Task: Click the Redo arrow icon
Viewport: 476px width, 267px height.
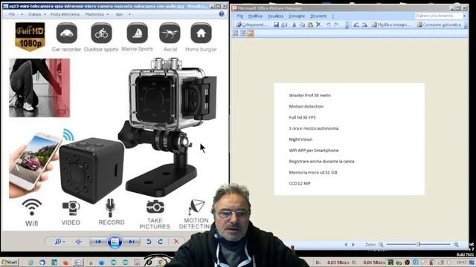Action: point(336,24)
